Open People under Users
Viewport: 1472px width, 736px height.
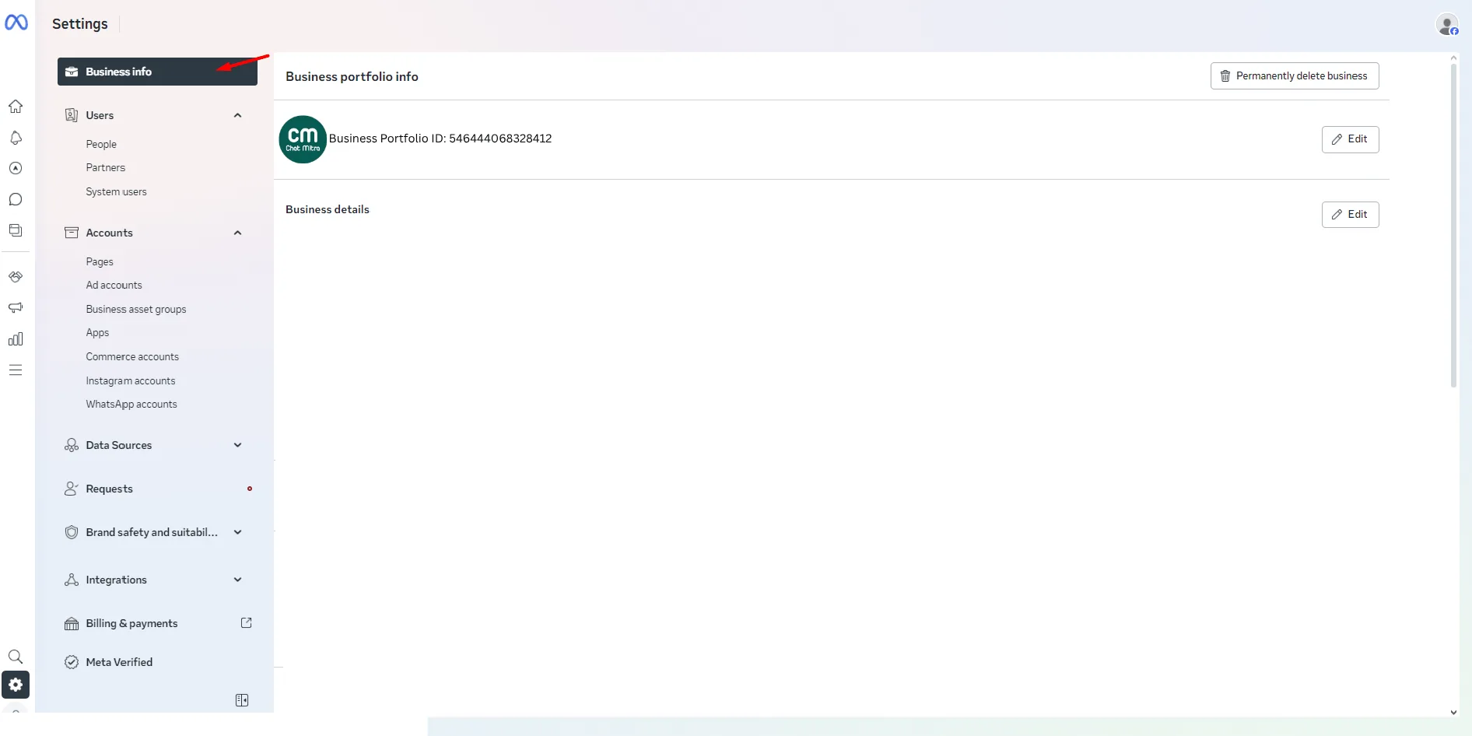[101, 144]
